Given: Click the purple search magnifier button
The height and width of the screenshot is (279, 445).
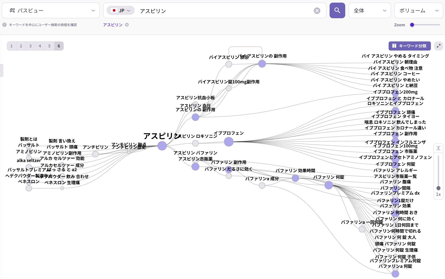Looking at the screenshot, I should [x=337, y=10].
